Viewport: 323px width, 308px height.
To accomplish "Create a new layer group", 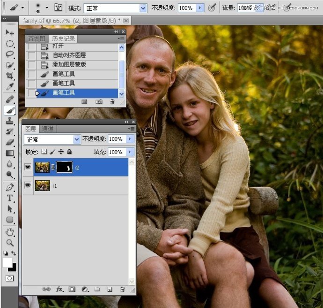I will click(97, 289).
